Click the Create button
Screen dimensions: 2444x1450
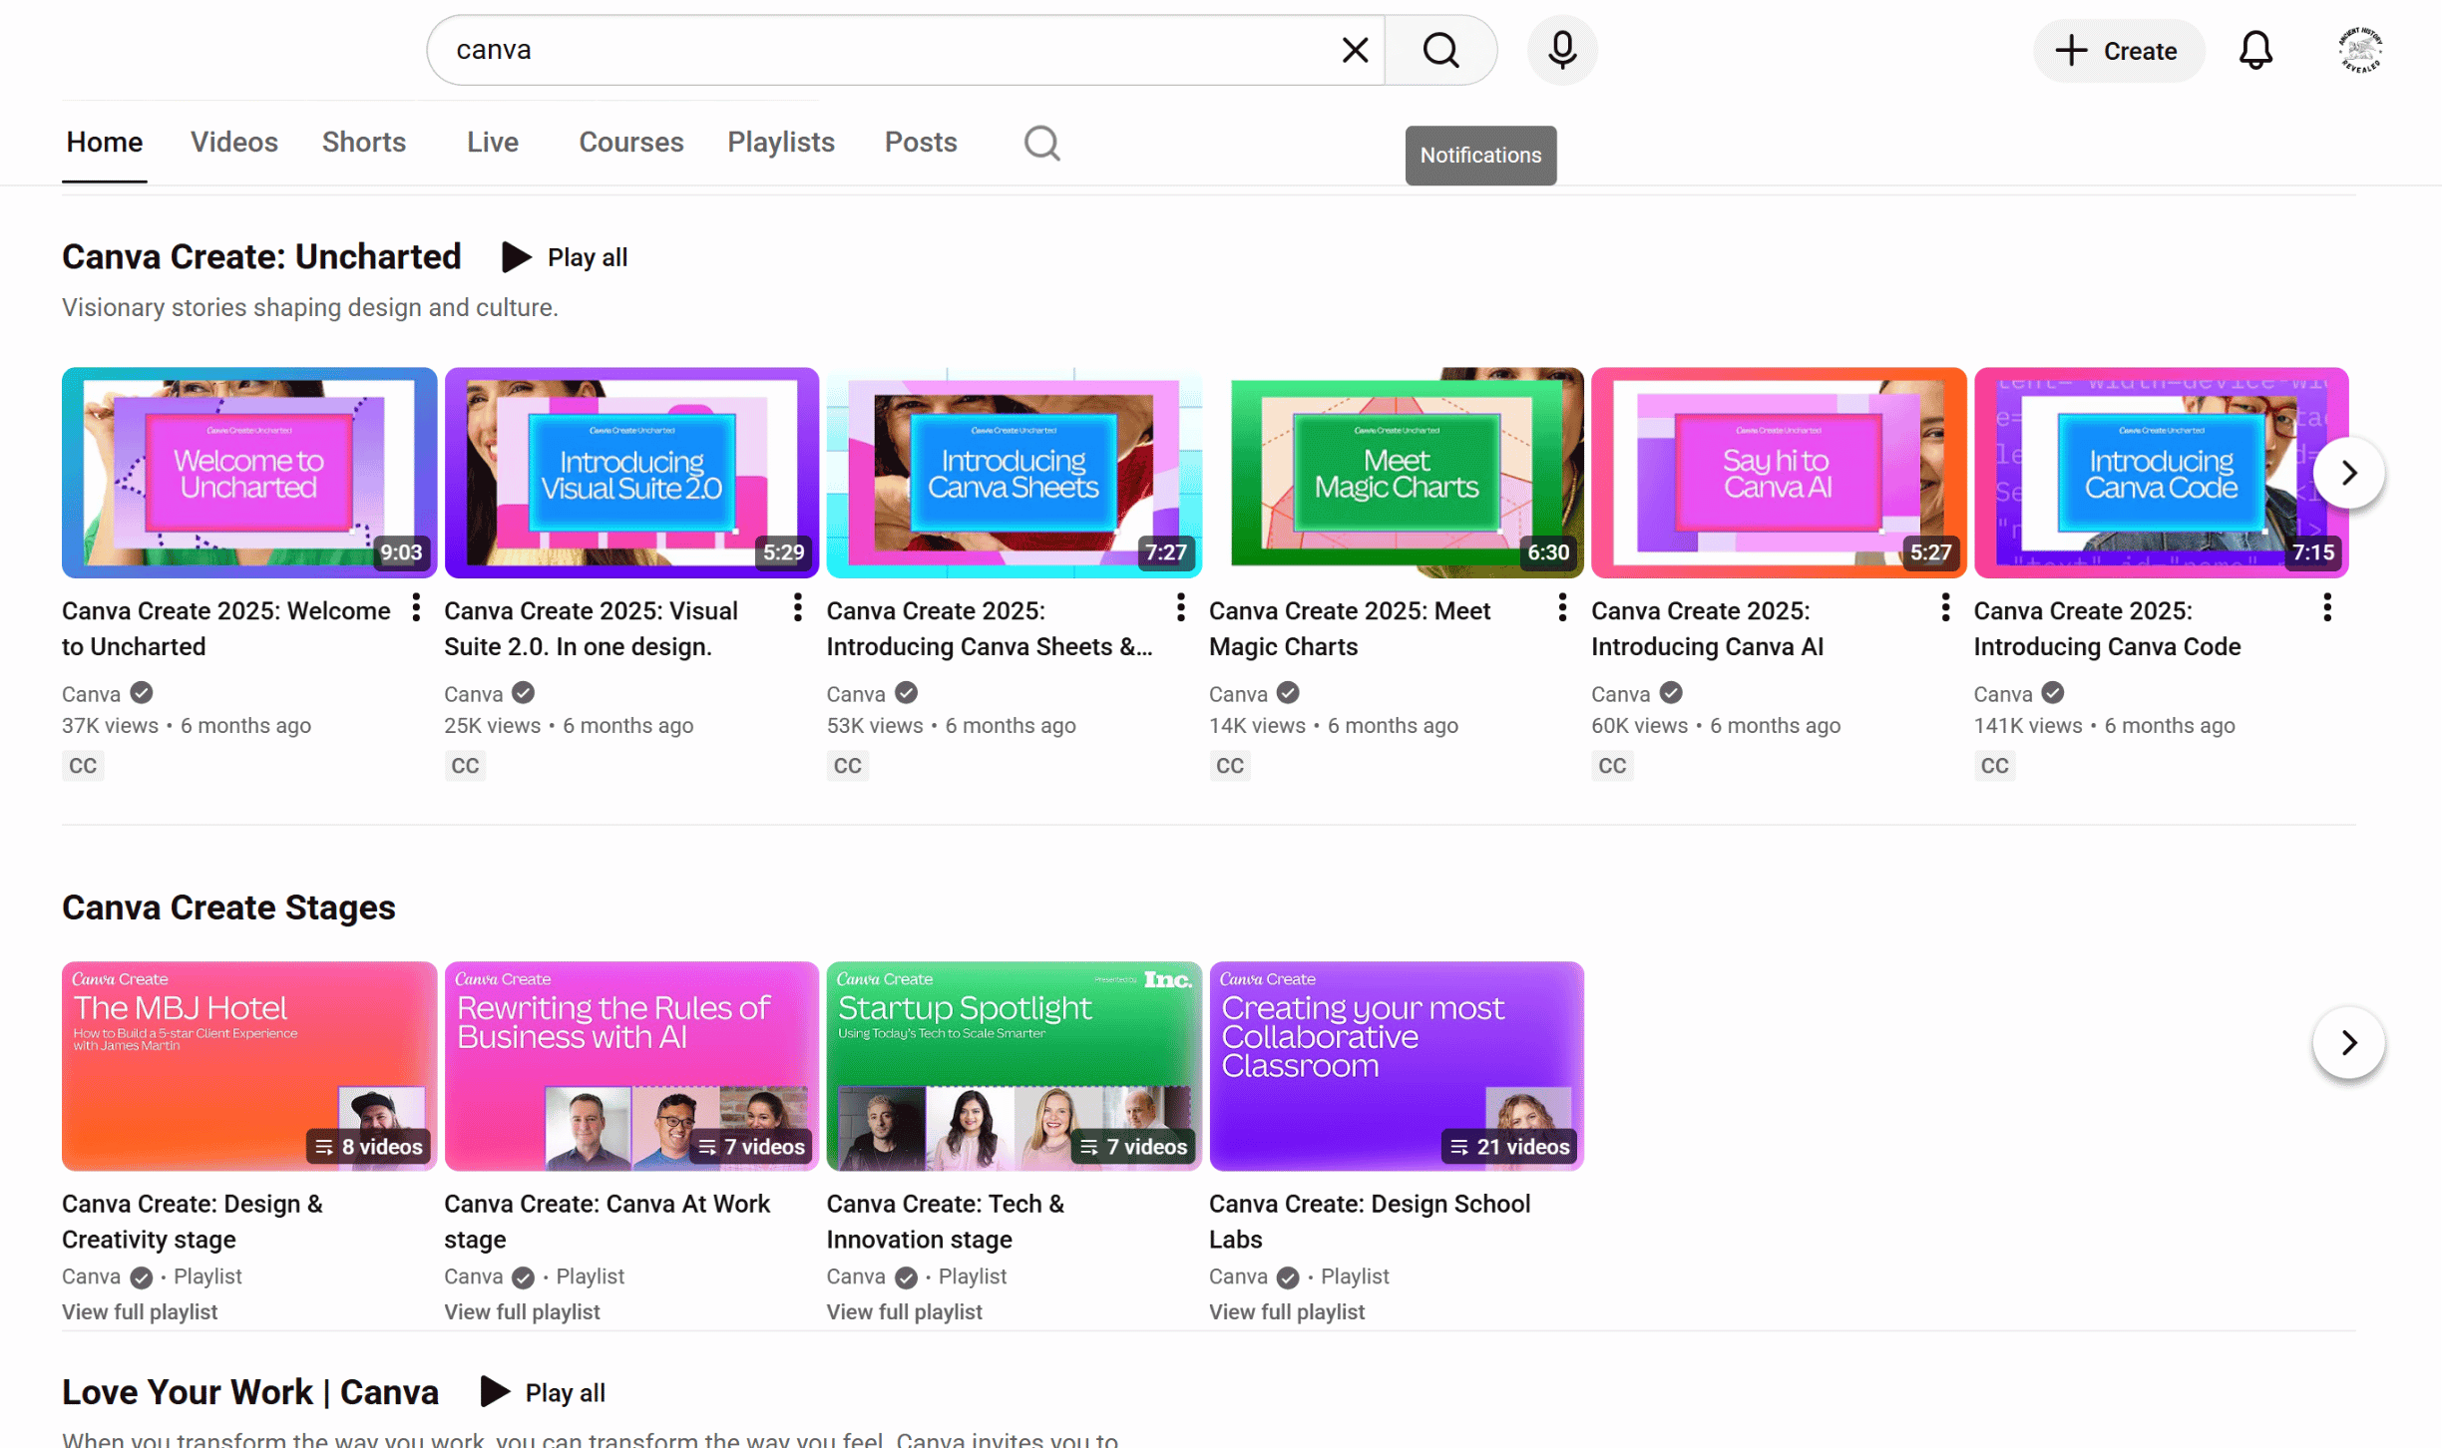click(x=2118, y=50)
